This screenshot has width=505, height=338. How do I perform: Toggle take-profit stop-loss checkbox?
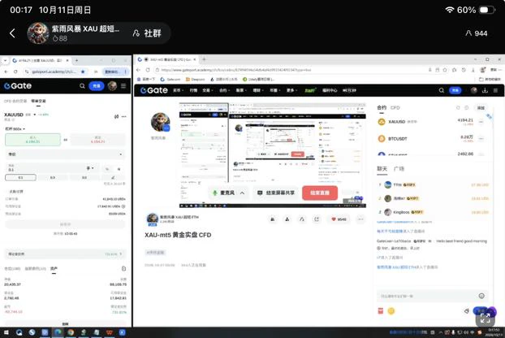coord(15,192)
